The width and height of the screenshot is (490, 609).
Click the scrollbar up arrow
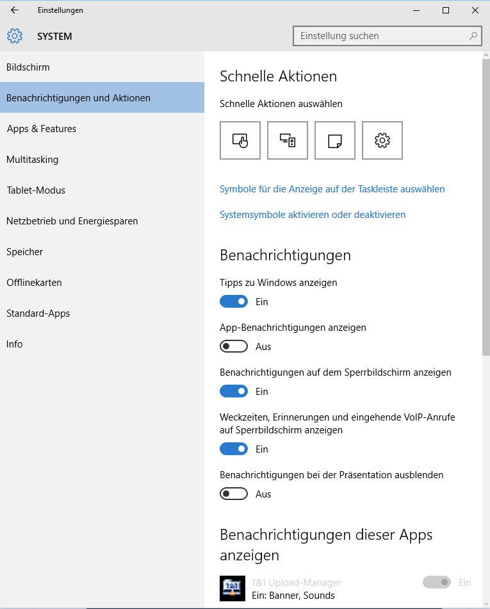pos(486,56)
